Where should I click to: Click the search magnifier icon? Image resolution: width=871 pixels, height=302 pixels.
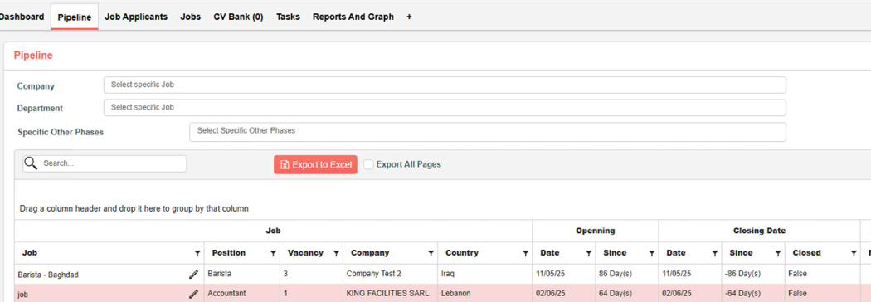(x=32, y=163)
